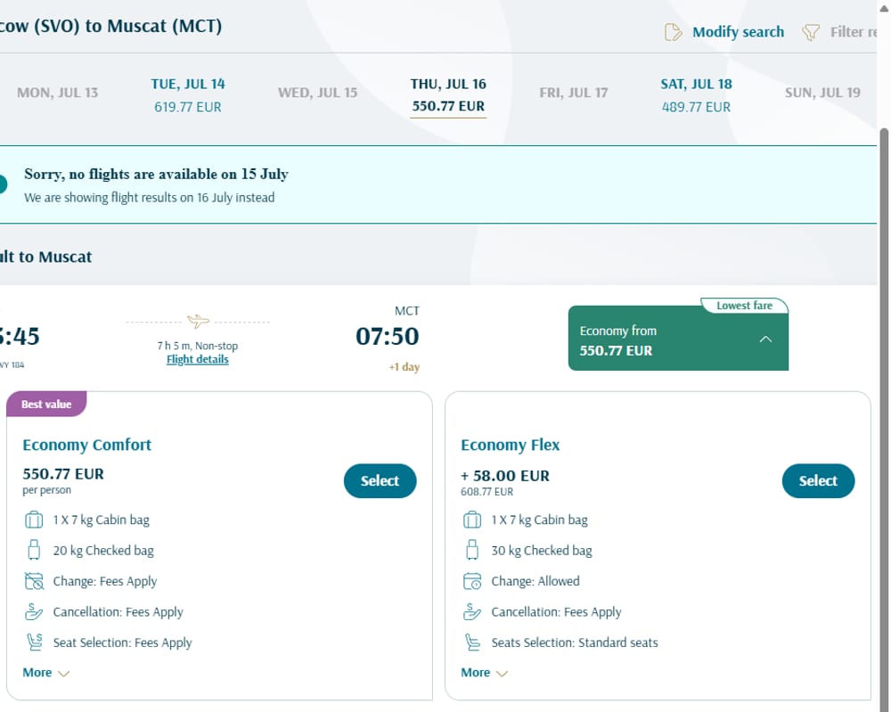Viewport: 891px width, 712px height.
Task: Click checked bag icon in Economy Flex
Action: click(472, 550)
